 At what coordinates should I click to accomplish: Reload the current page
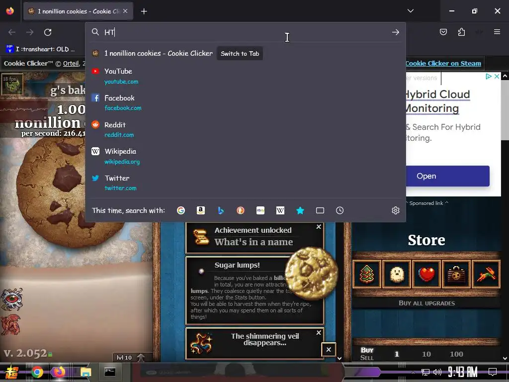tap(48, 32)
